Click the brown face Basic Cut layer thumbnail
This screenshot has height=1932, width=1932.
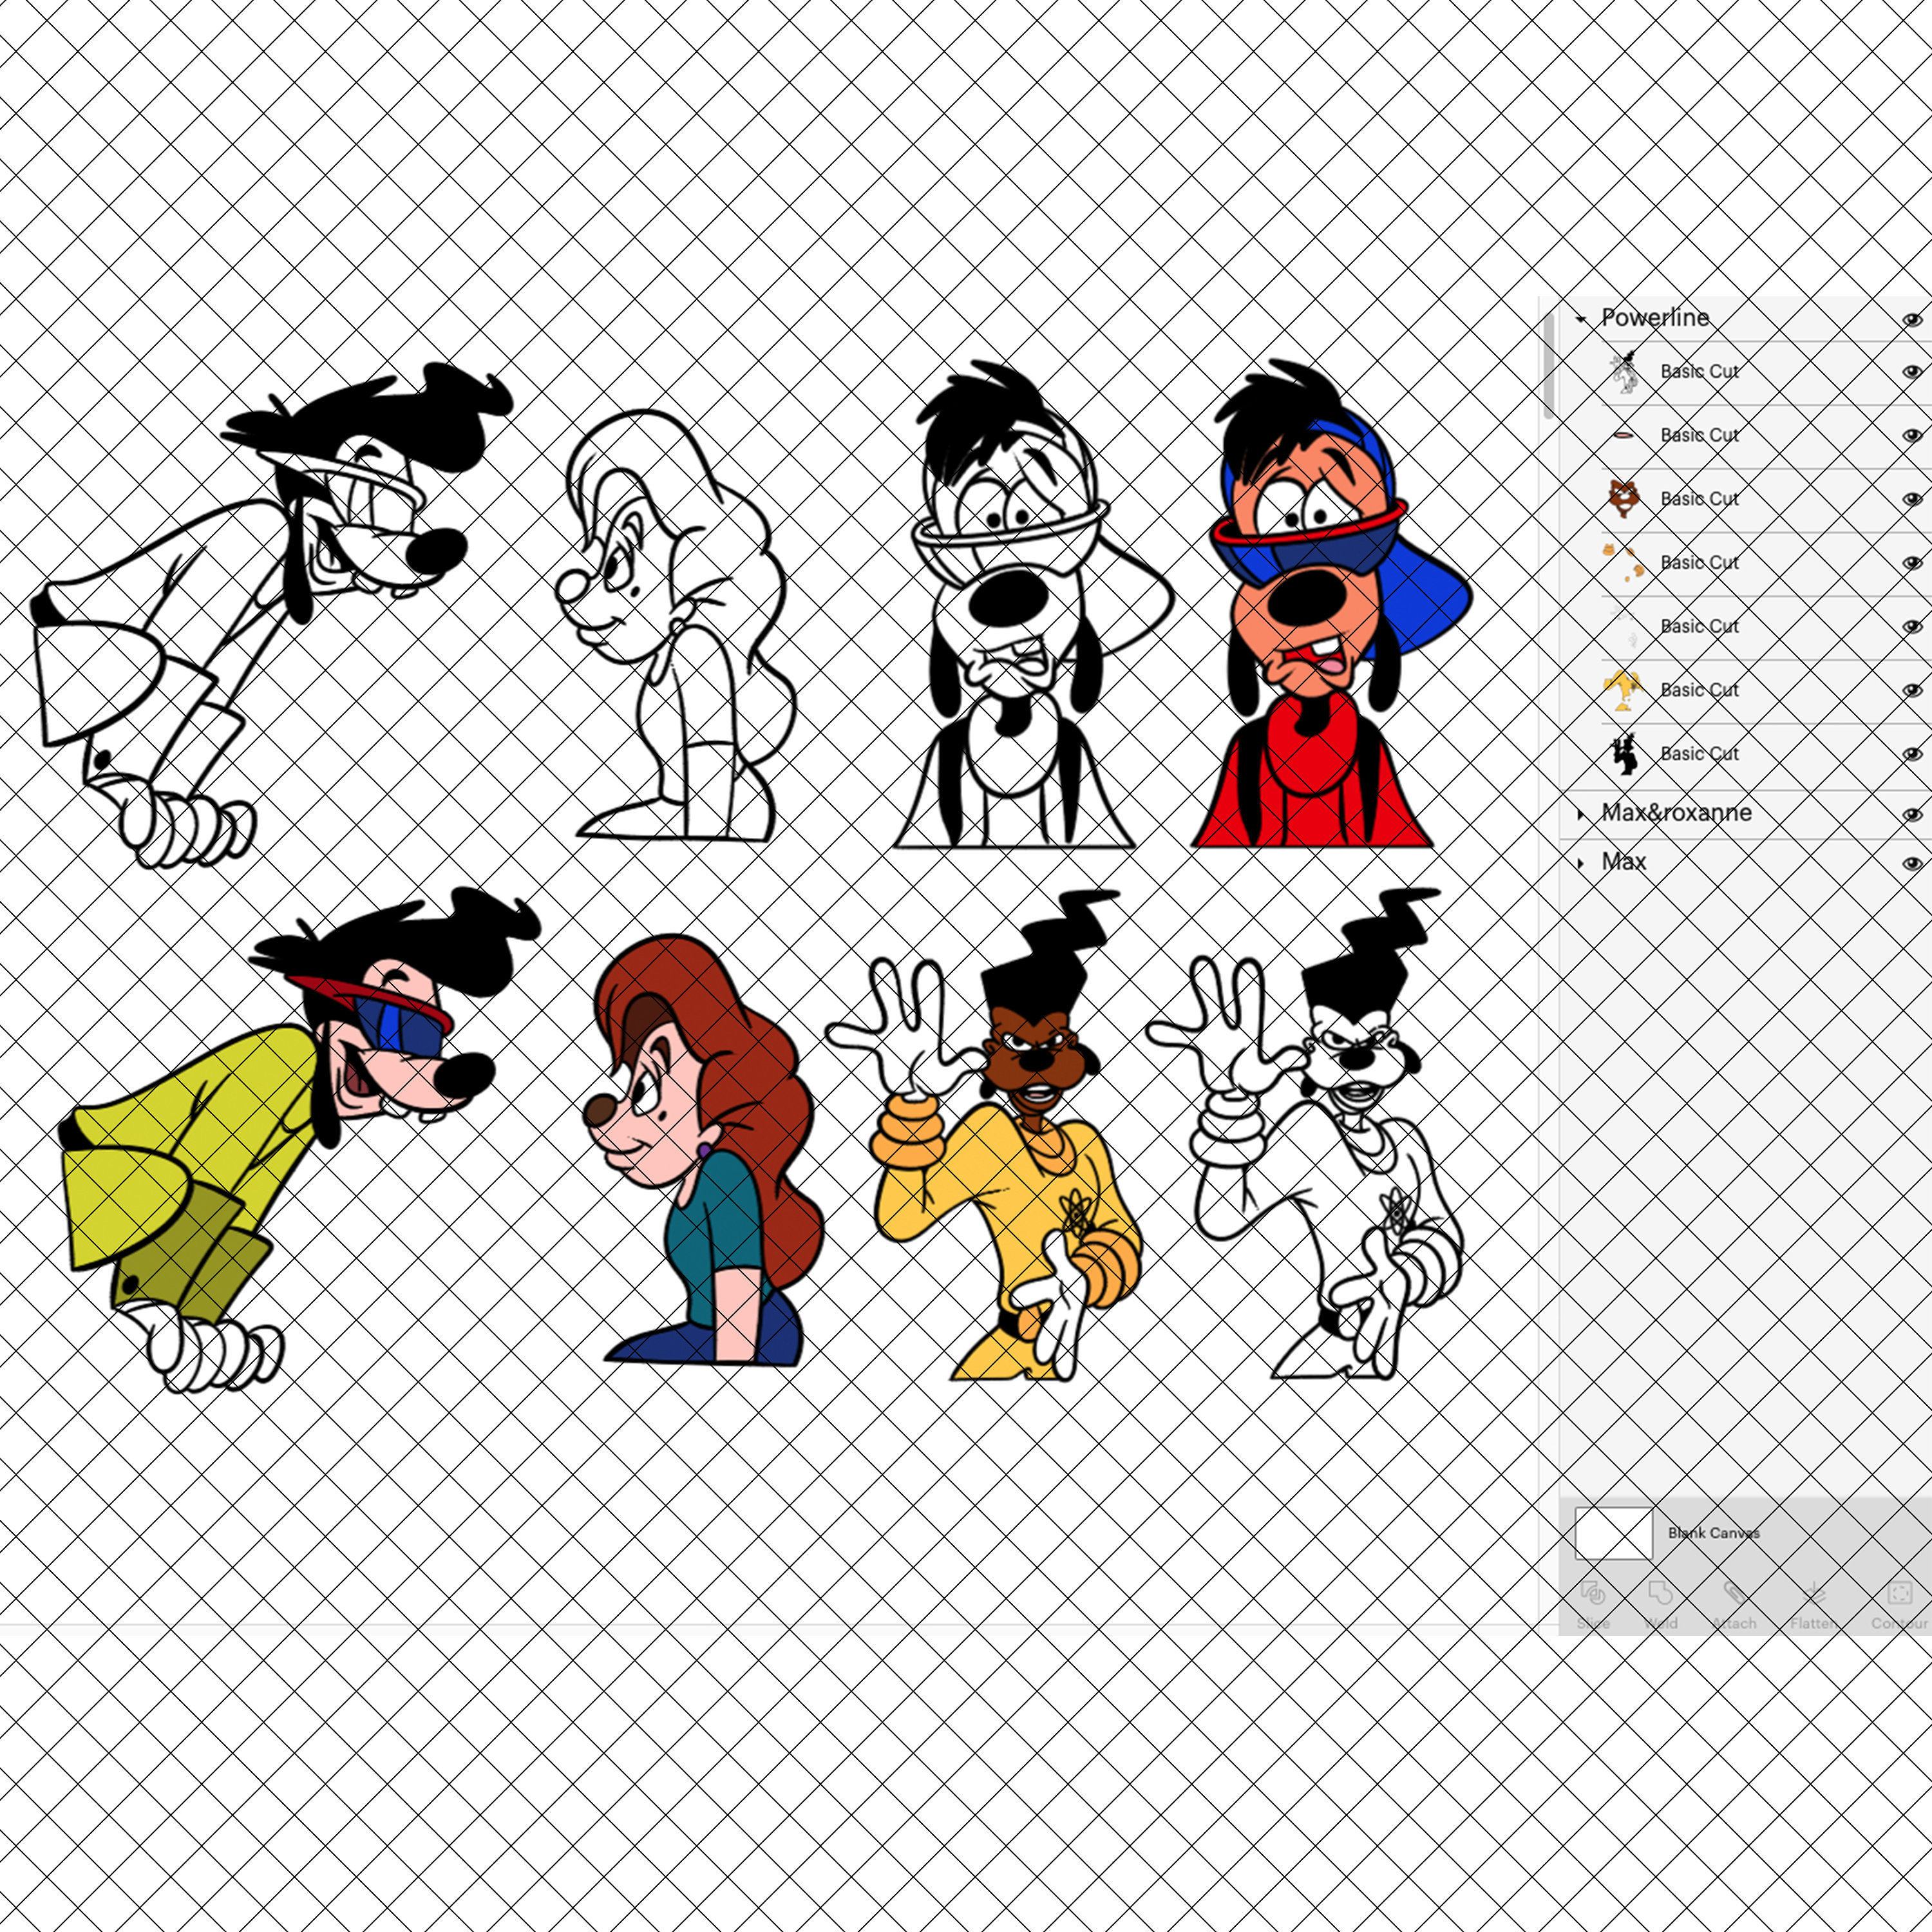click(1625, 500)
